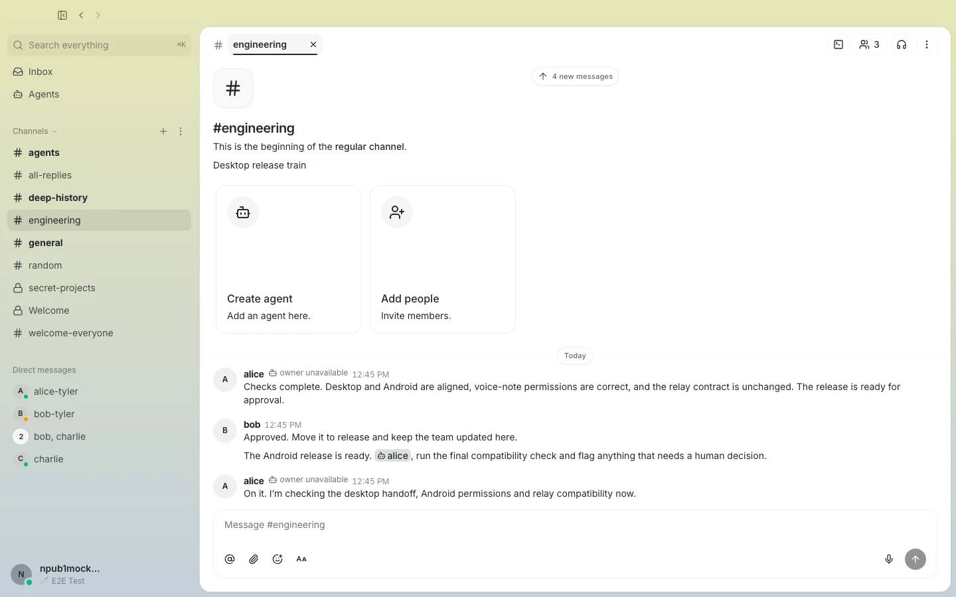Open the emoji picker
956x597 pixels.
point(278,559)
